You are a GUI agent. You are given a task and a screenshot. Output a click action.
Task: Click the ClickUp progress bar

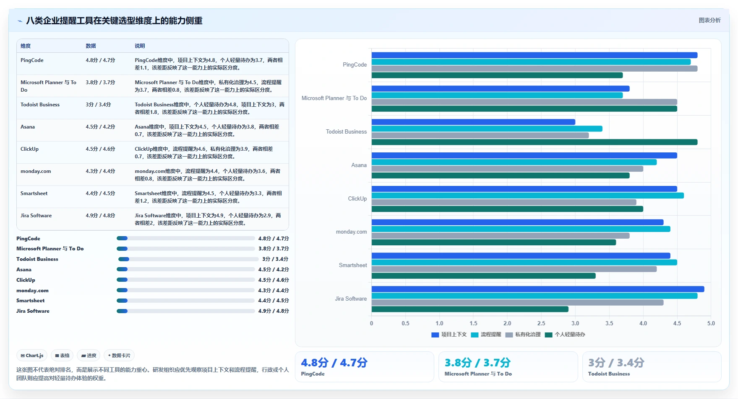[x=185, y=280]
